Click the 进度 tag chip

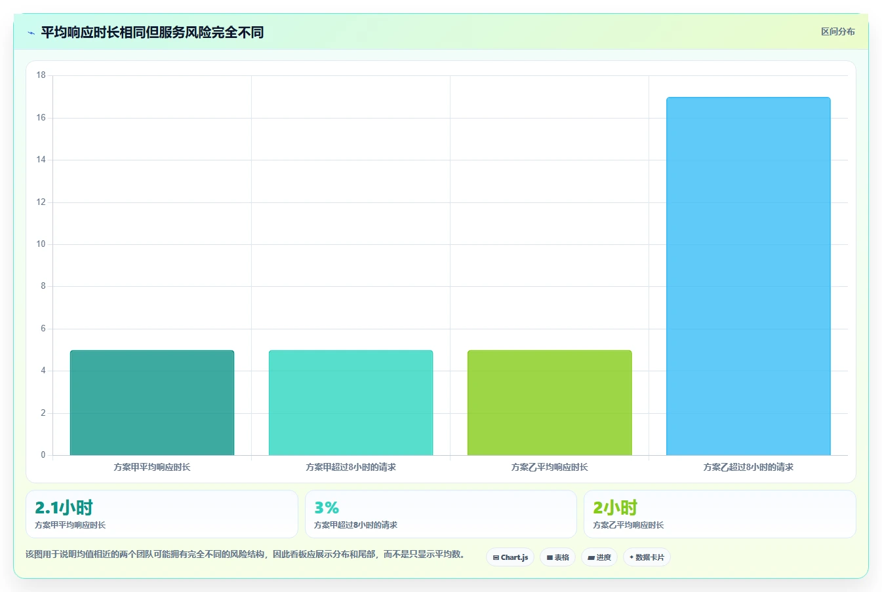click(x=599, y=557)
